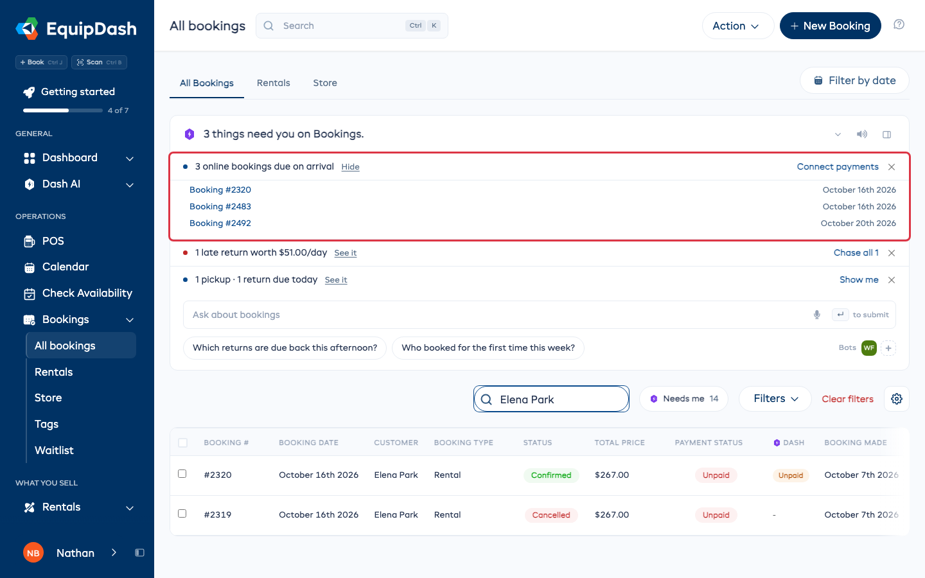Image resolution: width=925 pixels, height=578 pixels.
Task: Click Connect payments link
Action: click(838, 166)
